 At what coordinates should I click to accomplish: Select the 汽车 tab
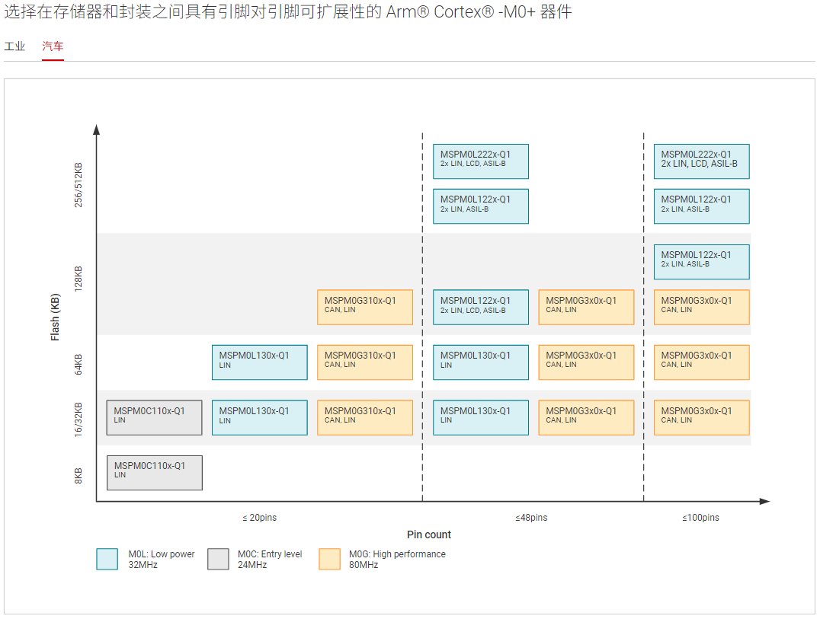coord(53,46)
